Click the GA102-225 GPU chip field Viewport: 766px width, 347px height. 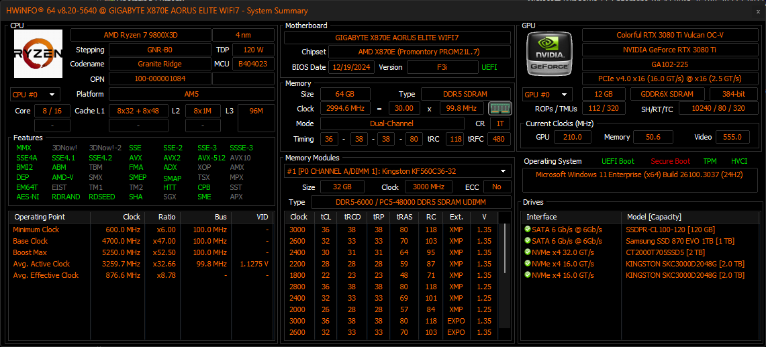670,64
